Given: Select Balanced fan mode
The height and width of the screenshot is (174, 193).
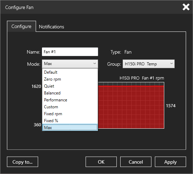Looking at the screenshot, I should (x=70, y=93).
